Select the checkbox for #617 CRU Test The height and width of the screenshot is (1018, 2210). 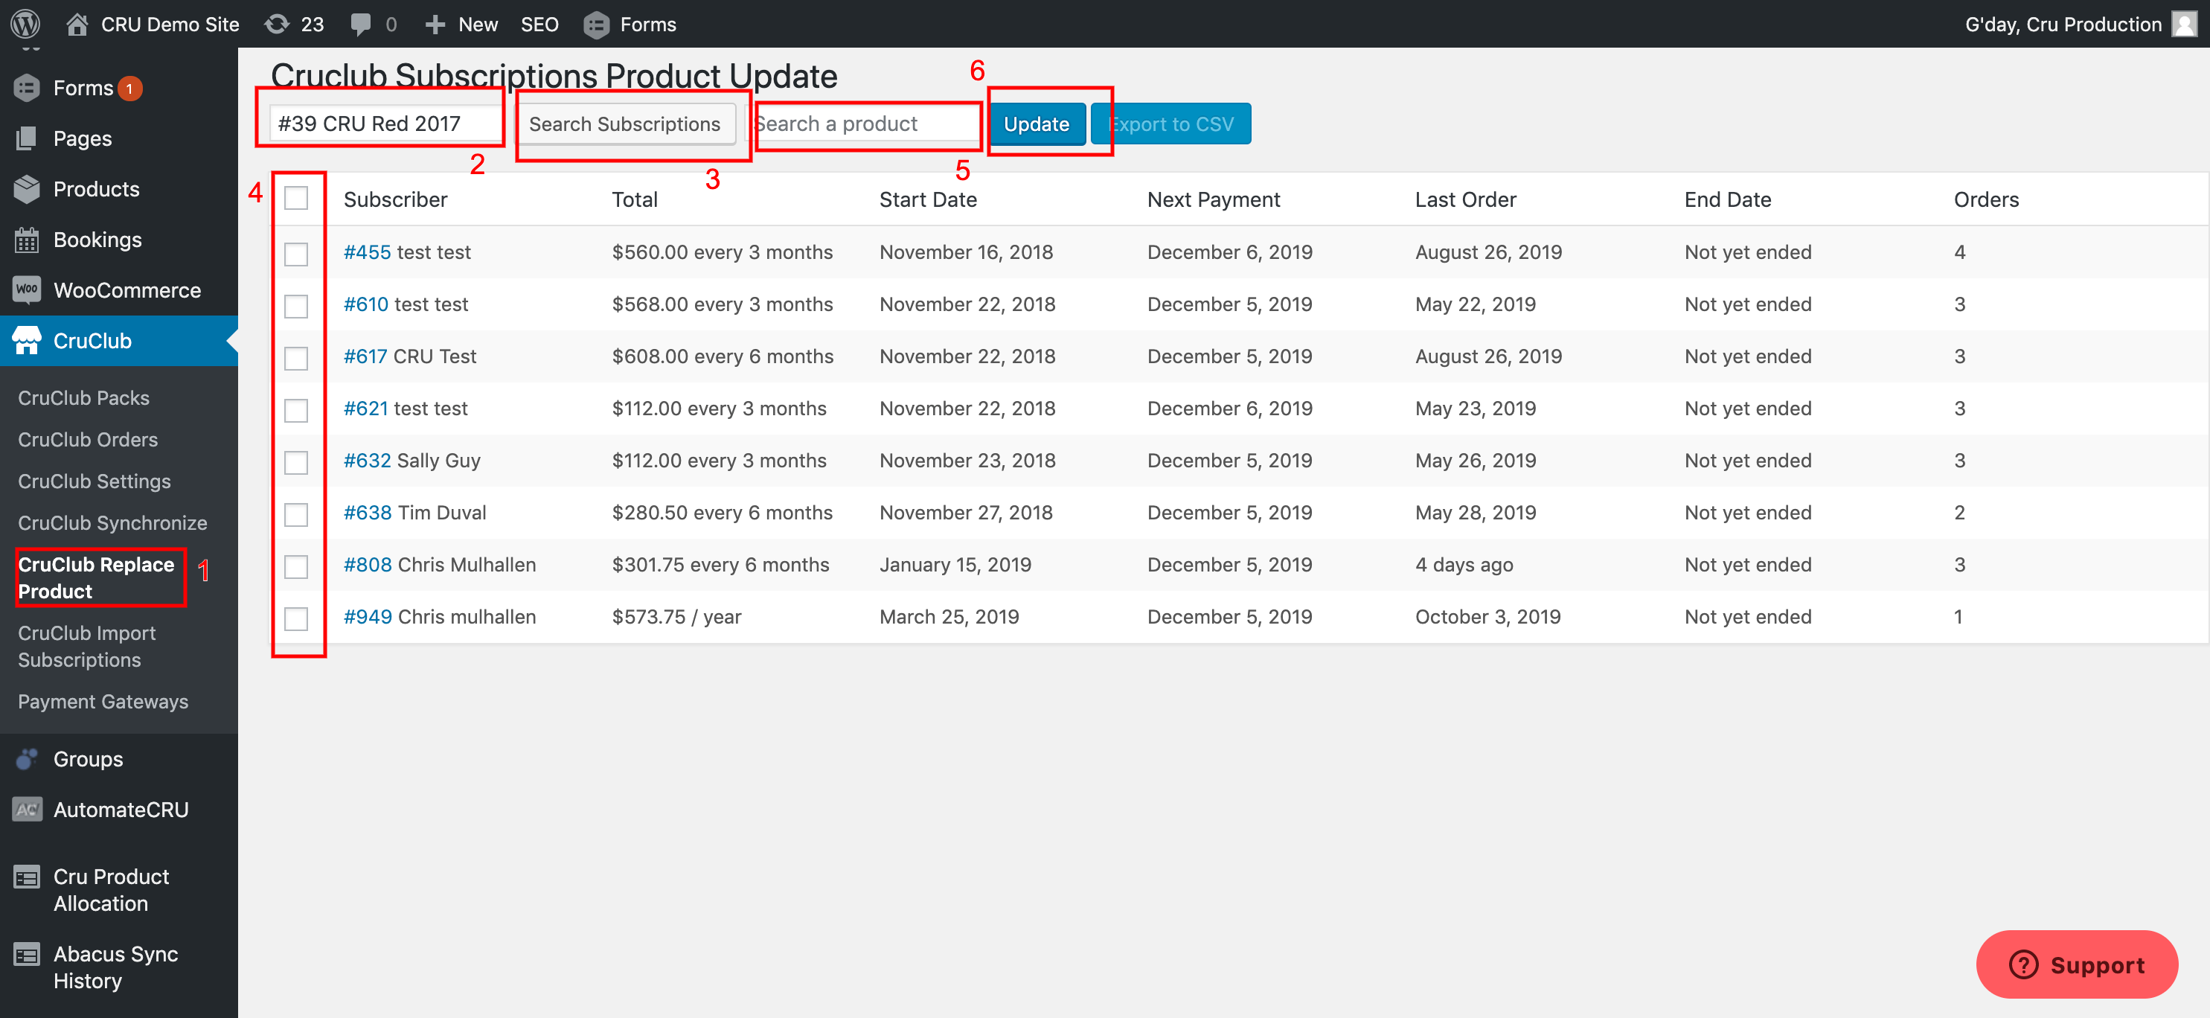(x=296, y=358)
